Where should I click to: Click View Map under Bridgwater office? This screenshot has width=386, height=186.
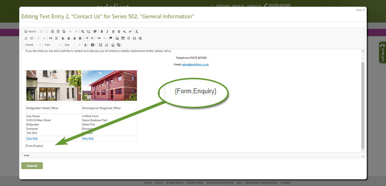tap(32, 138)
